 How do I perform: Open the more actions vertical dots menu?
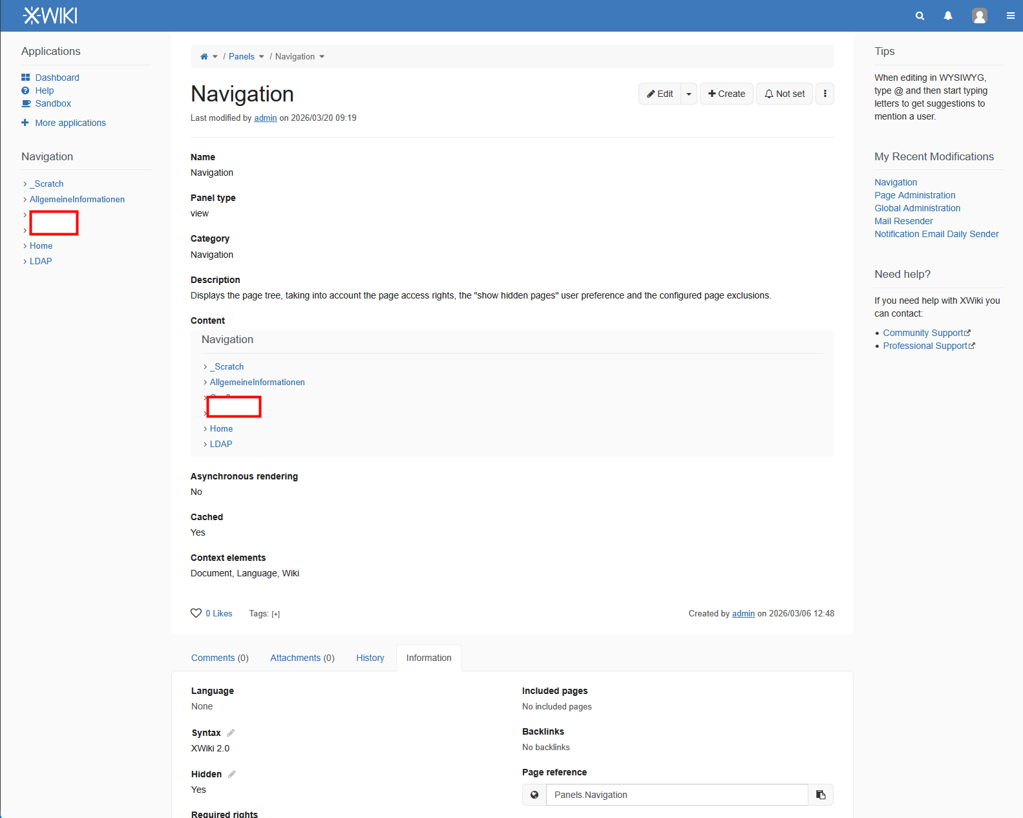(x=825, y=94)
